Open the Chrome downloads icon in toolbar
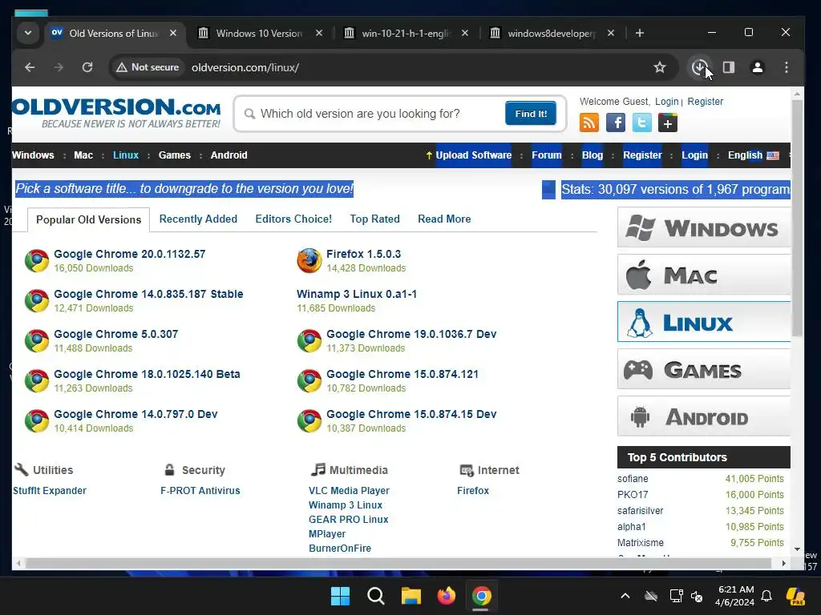Screen dimensions: 821x615 coord(699,67)
